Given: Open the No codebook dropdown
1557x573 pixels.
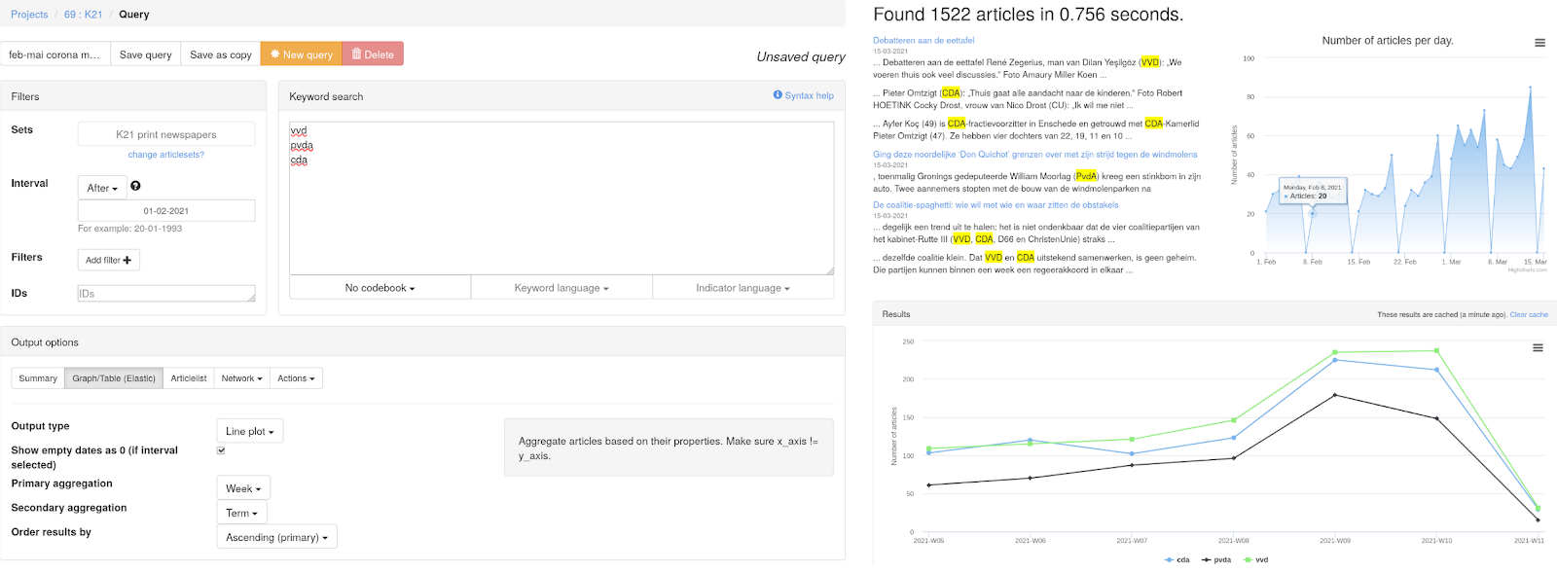Looking at the screenshot, I should 380,288.
